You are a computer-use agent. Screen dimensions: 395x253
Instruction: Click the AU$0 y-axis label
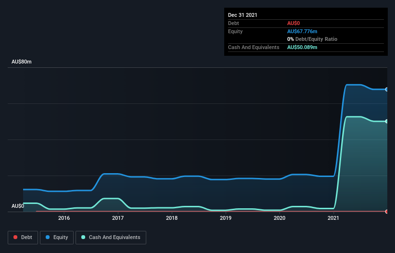click(18, 206)
